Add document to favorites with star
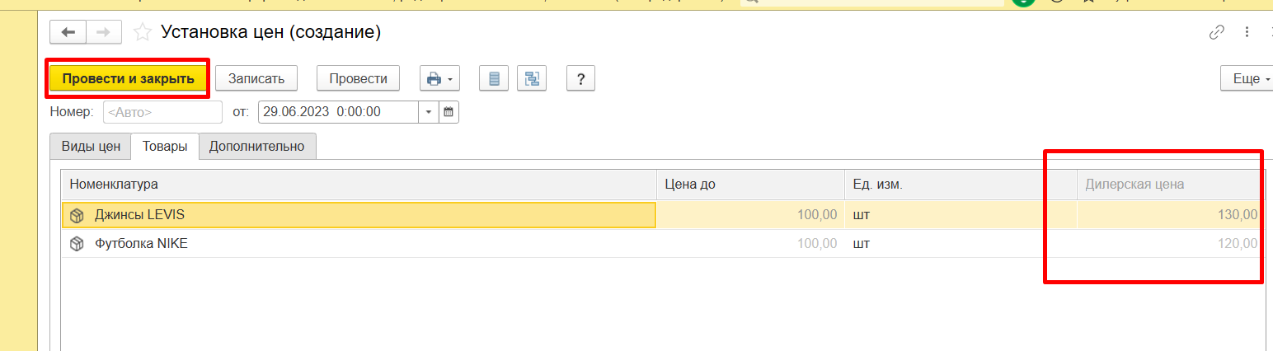1273x351 pixels. pos(143,32)
